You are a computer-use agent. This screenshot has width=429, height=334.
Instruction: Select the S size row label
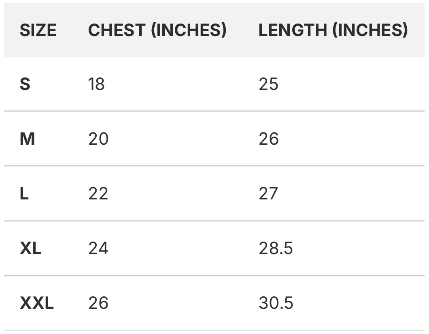click(x=25, y=84)
